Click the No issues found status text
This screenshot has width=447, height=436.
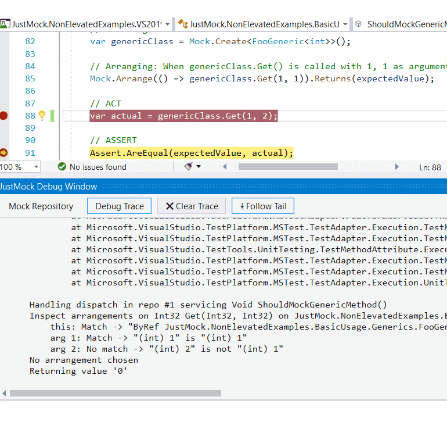[98, 167]
